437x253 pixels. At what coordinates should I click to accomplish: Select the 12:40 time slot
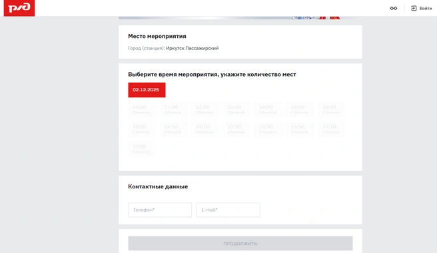[x=331, y=109]
